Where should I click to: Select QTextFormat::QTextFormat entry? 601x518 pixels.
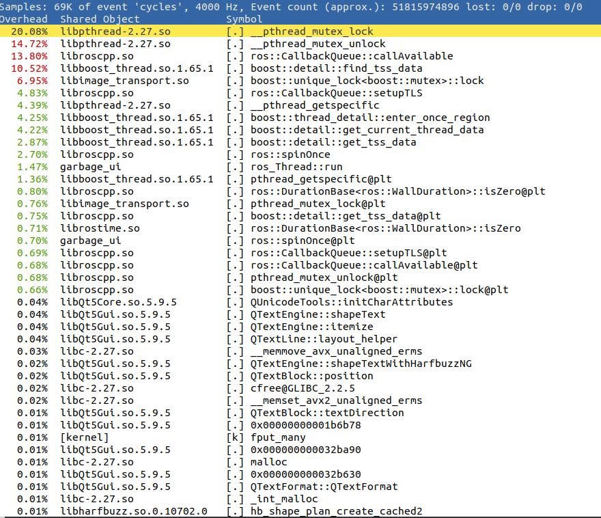click(x=300, y=487)
